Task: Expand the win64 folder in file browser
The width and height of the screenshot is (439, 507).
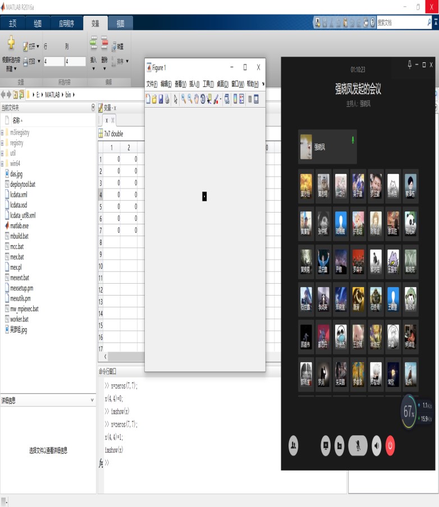Action: pos(3,163)
